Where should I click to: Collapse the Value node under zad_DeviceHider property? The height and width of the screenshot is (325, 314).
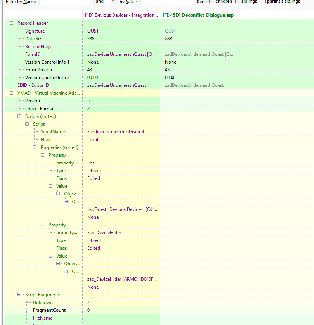tap(50, 256)
